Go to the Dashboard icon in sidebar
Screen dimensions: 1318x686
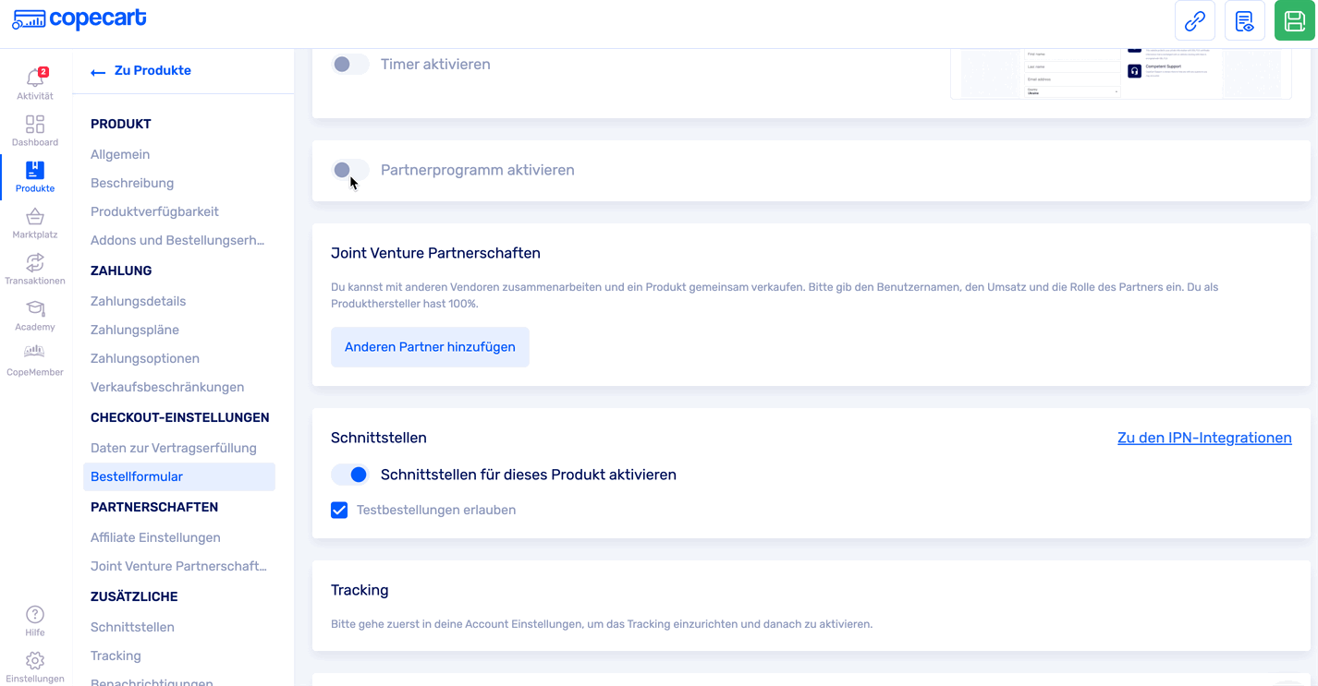(x=35, y=125)
